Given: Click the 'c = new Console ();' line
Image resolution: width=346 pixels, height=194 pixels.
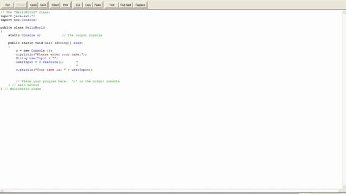Looking at the screenshot, I should [34, 51].
